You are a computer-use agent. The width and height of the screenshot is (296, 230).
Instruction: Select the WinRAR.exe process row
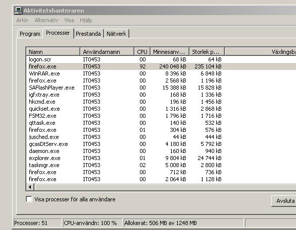click(161, 73)
